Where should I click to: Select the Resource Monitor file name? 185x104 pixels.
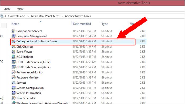click(27, 78)
